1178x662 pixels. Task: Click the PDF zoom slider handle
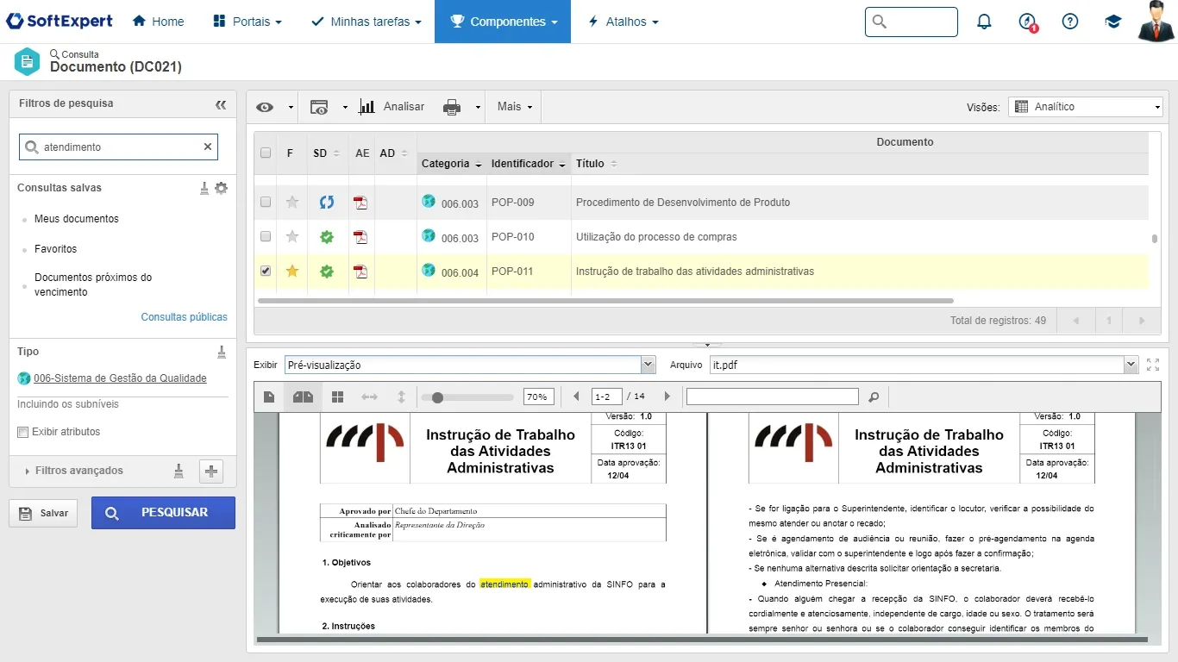coord(438,397)
